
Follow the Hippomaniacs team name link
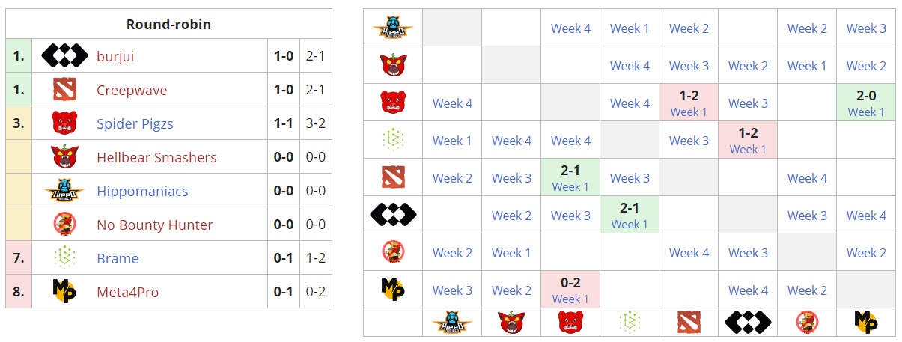(142, 191)
